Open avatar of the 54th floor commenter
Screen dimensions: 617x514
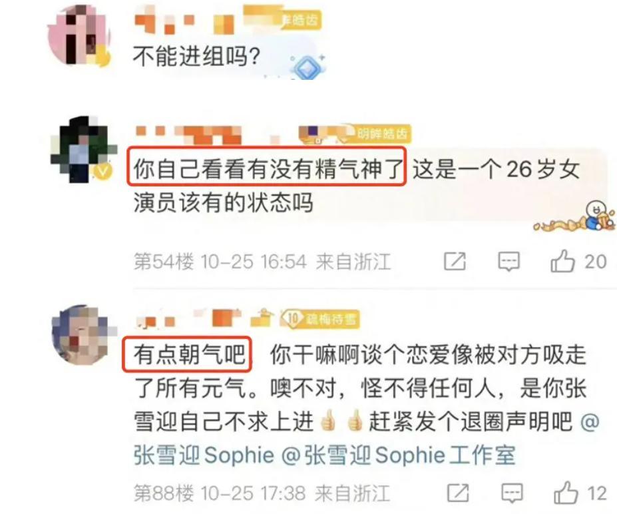coord(83,150)
